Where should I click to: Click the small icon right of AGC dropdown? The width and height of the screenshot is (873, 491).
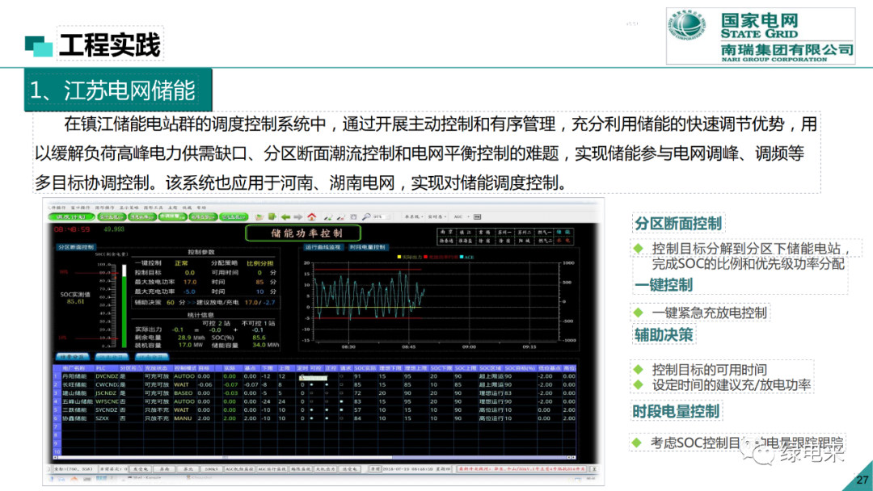pos(477,217)
